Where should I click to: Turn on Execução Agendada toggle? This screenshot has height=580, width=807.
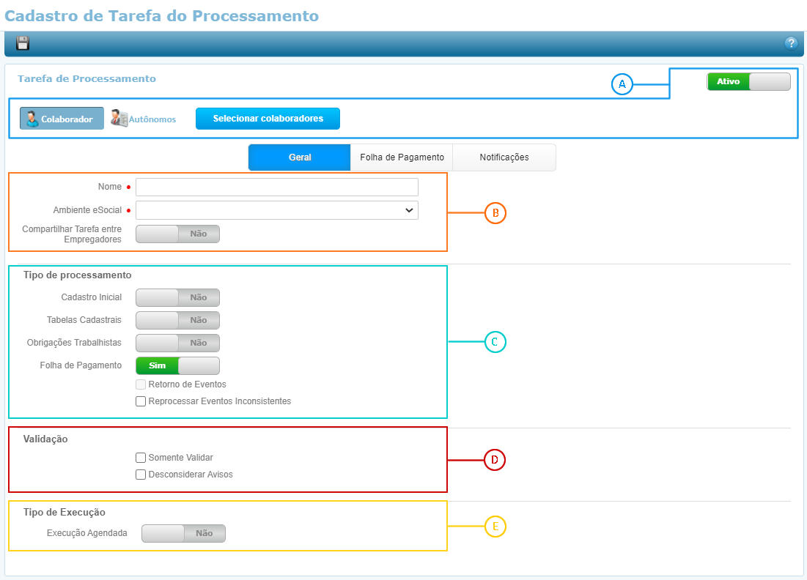click(183, 533)
